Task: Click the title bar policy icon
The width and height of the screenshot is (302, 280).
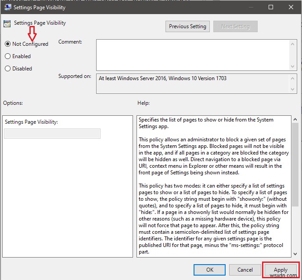Action: pyautogui.click(x=7, y=7)
